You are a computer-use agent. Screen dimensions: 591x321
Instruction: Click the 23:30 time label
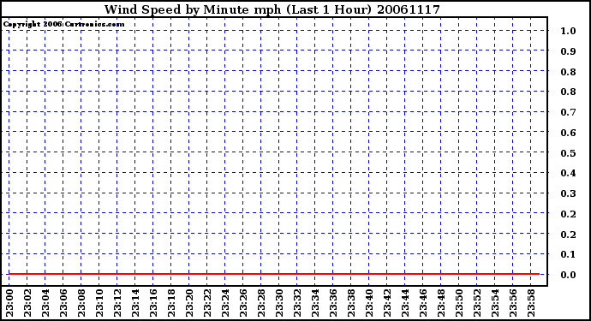(x=279, y=303)
